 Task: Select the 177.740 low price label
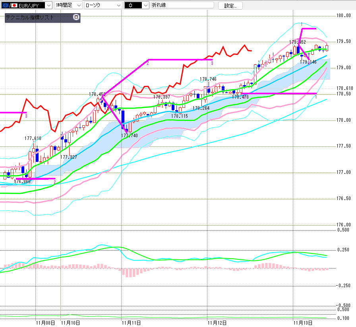click(x=129, y=136)
